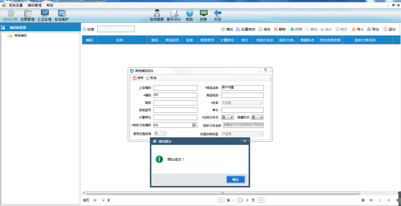Select 商品编码 tree node
401x206 pixels.
click(x=20, y=36)
